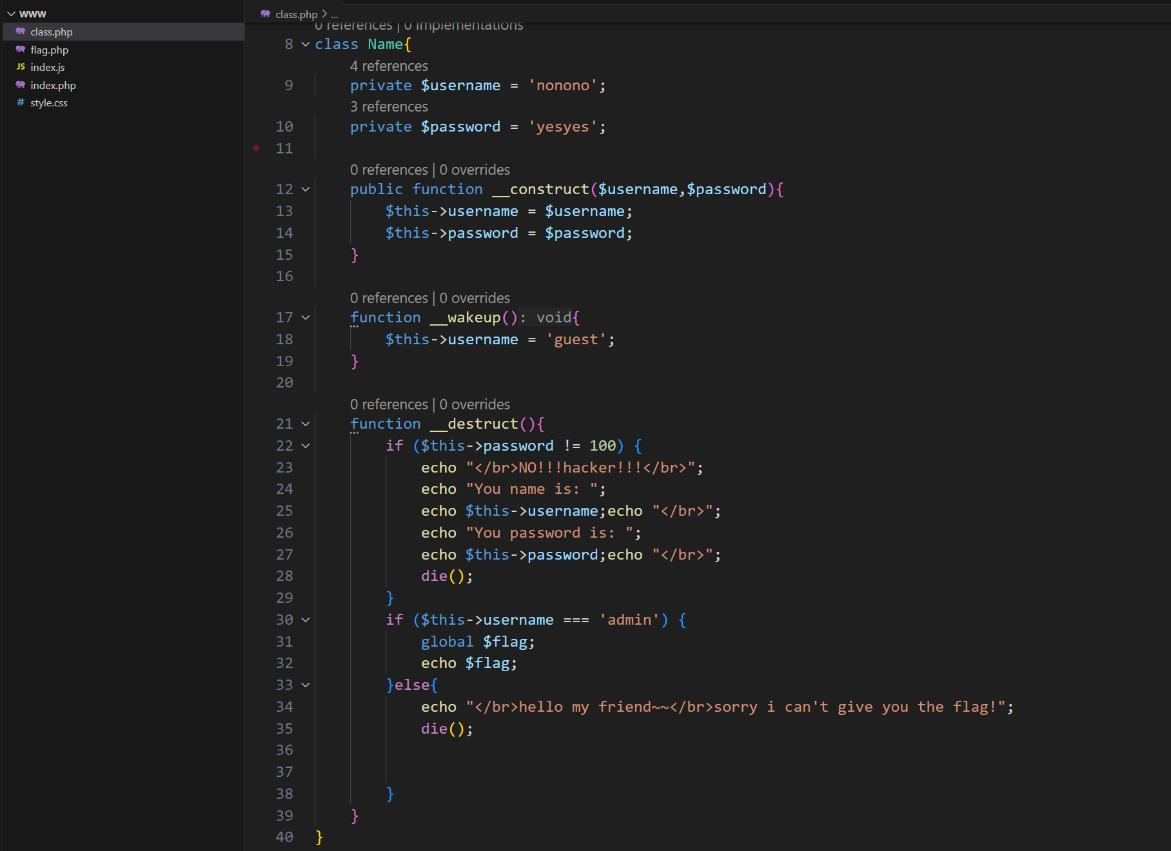This screenshot has width=1171, height=851.
Task: Toggle the breakpoint dot on line 11
Action: point(257,148)
